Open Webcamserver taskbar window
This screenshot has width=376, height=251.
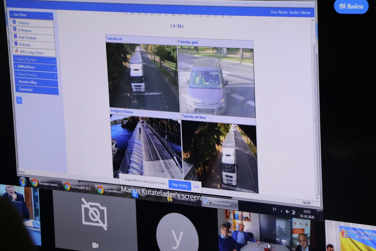[220, 204]
